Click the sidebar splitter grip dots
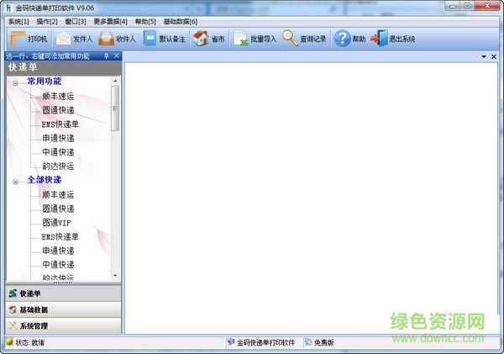Image resolution: width=504 pixels, height=354 pixels. click(x=63, y=283)
